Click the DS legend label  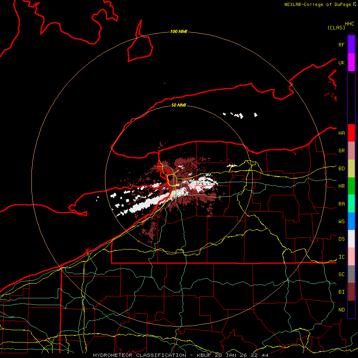tap(342, 239)
